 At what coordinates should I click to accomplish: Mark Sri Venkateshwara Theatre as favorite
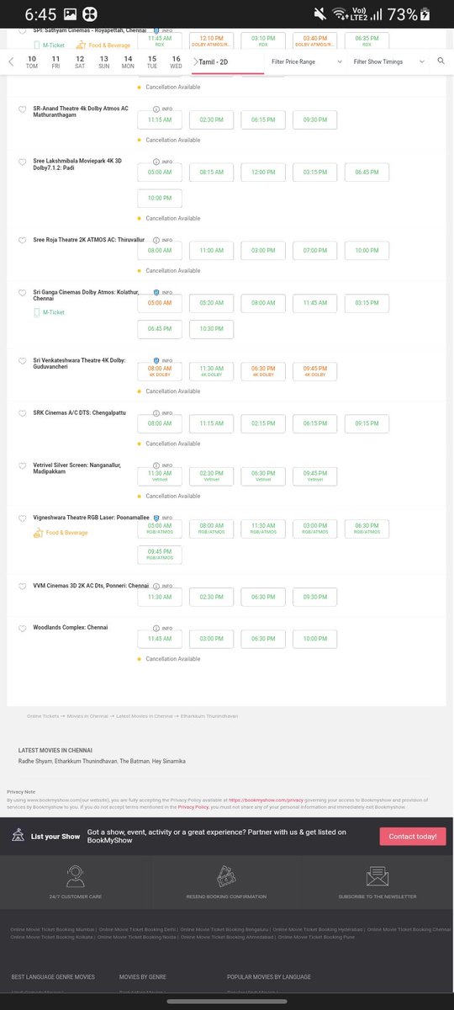point(23,360)
